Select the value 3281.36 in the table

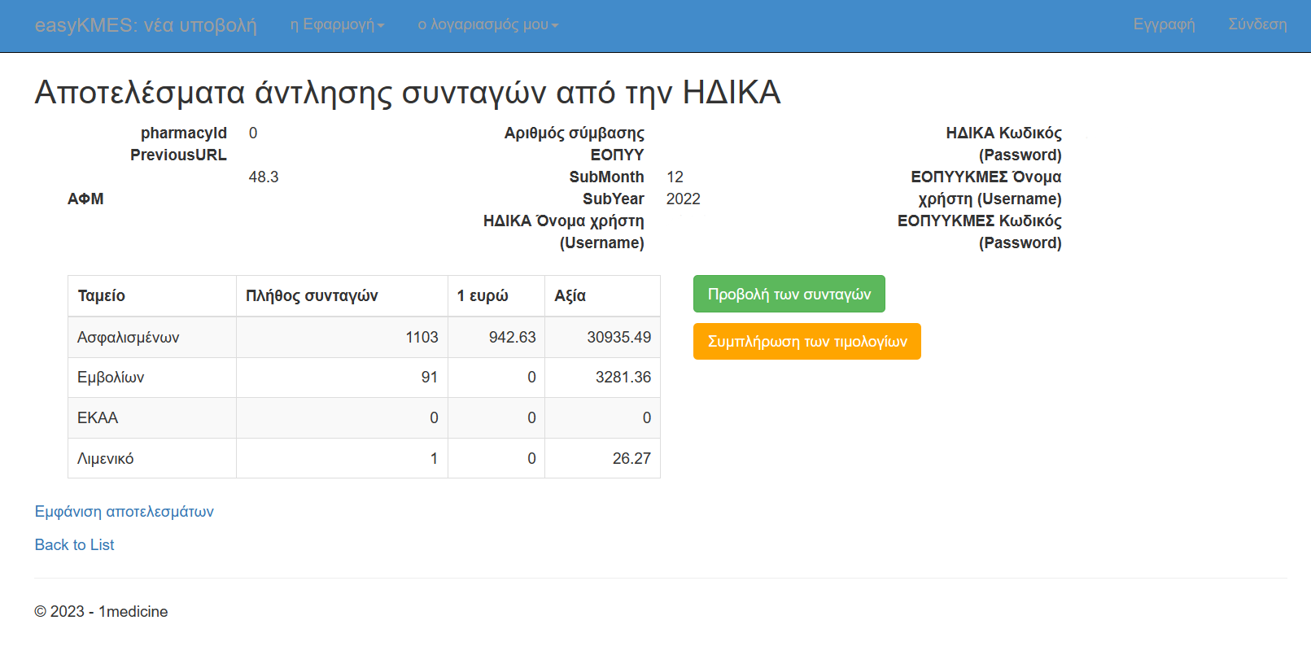(623, 377)
